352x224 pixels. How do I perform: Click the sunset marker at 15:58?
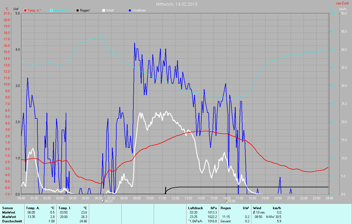pos(226,201)
